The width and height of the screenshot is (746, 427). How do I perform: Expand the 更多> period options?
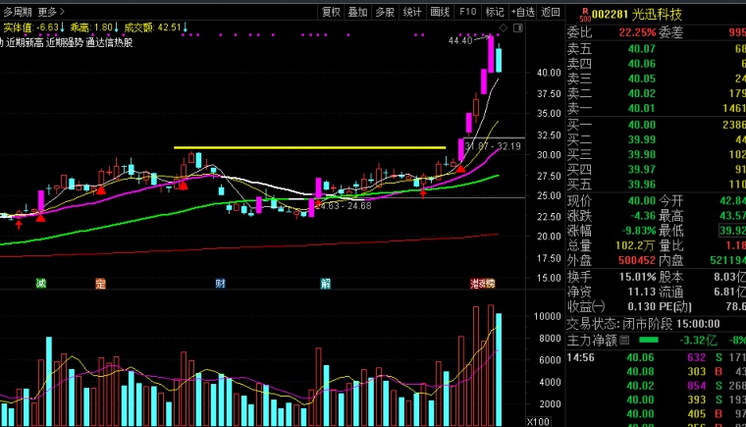click(x=51, y=12)
